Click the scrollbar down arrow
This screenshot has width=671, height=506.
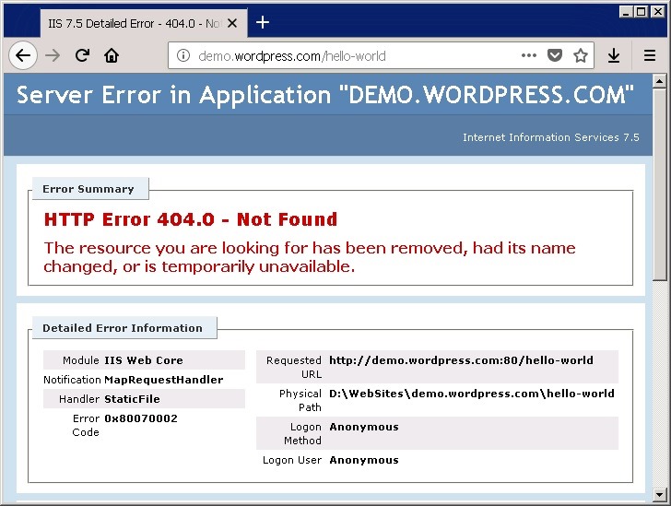[659, 494]
